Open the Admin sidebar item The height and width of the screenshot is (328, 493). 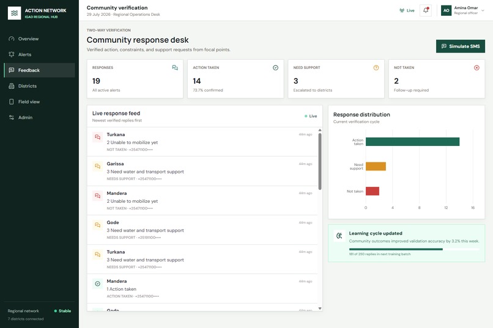click(x=39, y=117)
